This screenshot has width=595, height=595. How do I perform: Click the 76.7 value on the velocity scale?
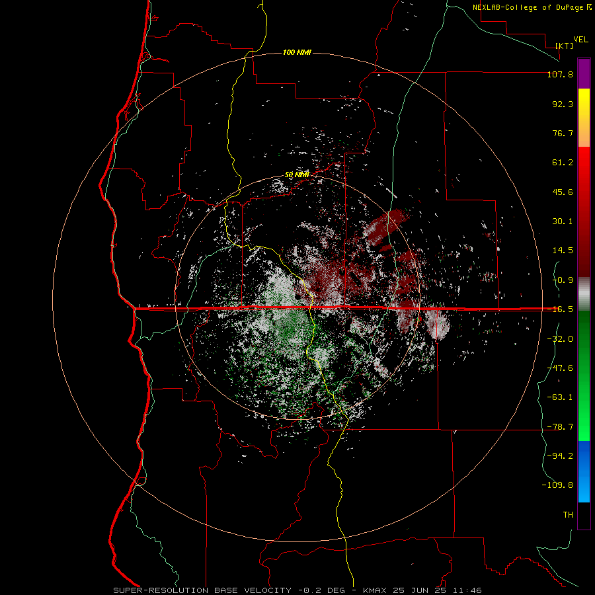(x=563, y=133)
